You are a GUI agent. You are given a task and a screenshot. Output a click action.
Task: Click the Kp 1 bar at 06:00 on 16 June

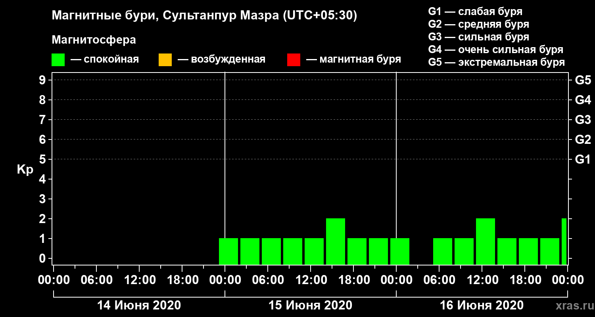pos(443,251)
